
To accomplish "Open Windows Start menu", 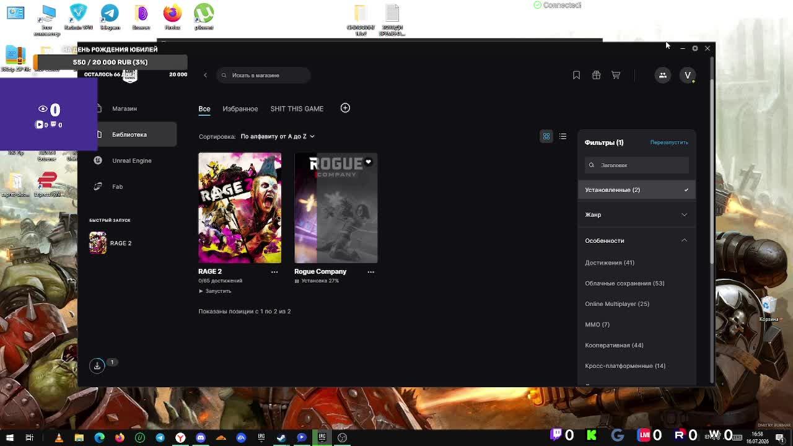I will tap(10, 437).
